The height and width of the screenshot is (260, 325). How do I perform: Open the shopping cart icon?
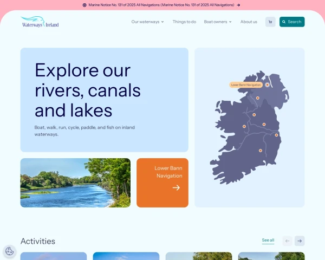pyautogui.click(x=270, y=22)
